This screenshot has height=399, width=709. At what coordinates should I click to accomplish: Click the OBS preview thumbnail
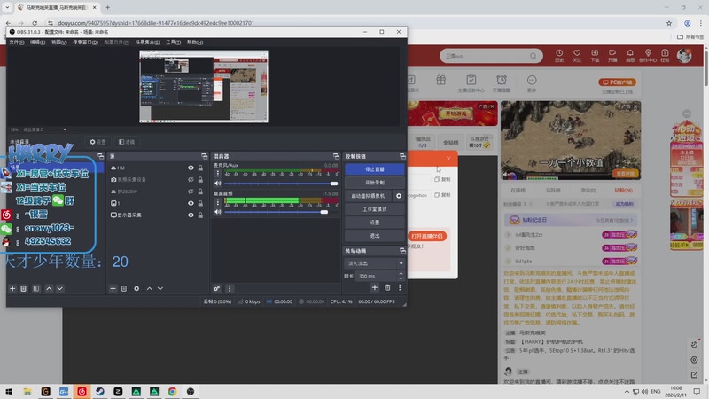click(x=204, y=86)
